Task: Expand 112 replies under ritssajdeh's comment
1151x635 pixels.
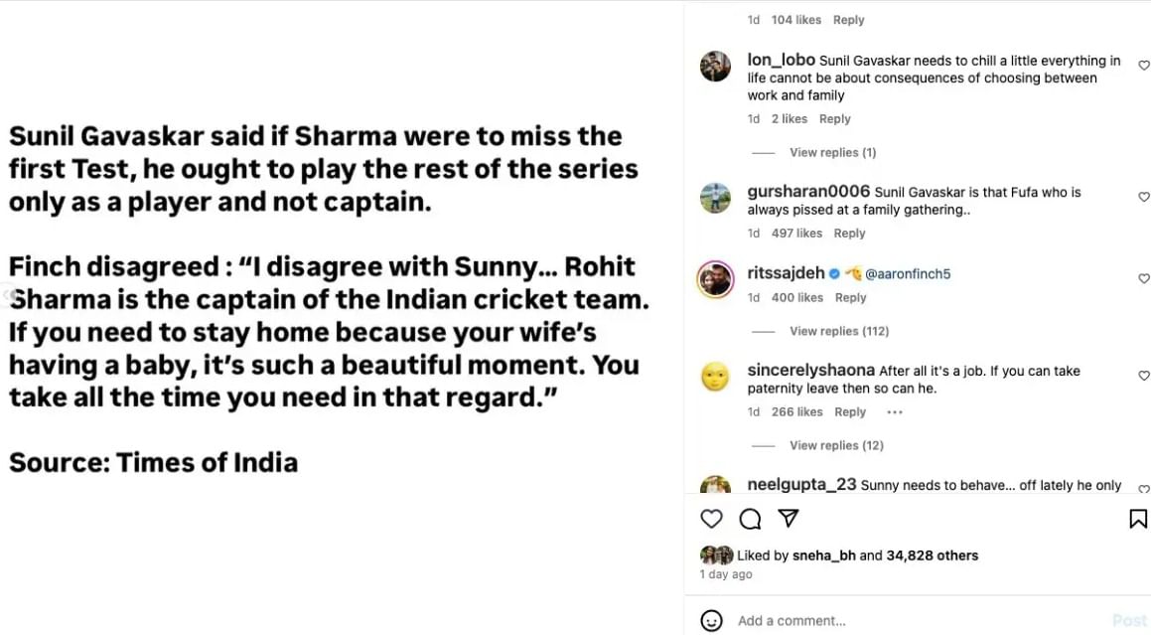Action: [x=838, y=331]
